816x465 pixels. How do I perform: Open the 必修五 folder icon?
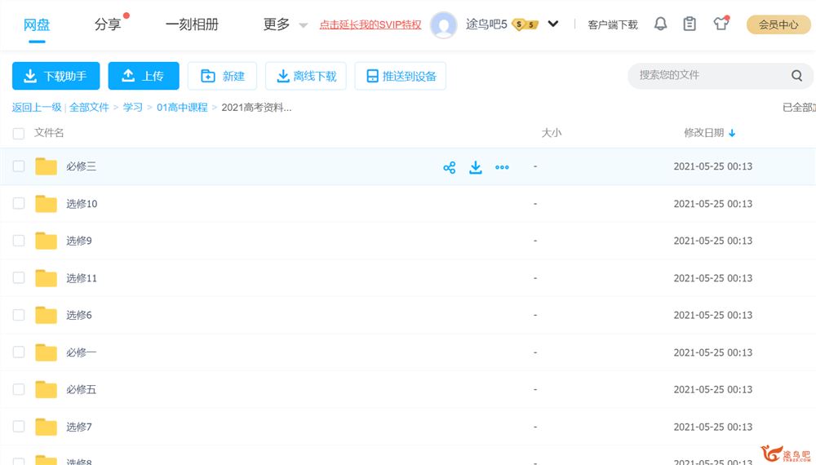click(x=46, y=390)
